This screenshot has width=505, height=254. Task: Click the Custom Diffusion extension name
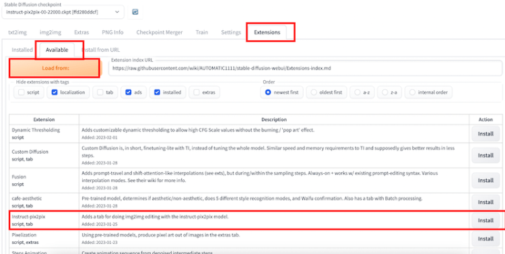pyautogui.click(x=30, y=152)
